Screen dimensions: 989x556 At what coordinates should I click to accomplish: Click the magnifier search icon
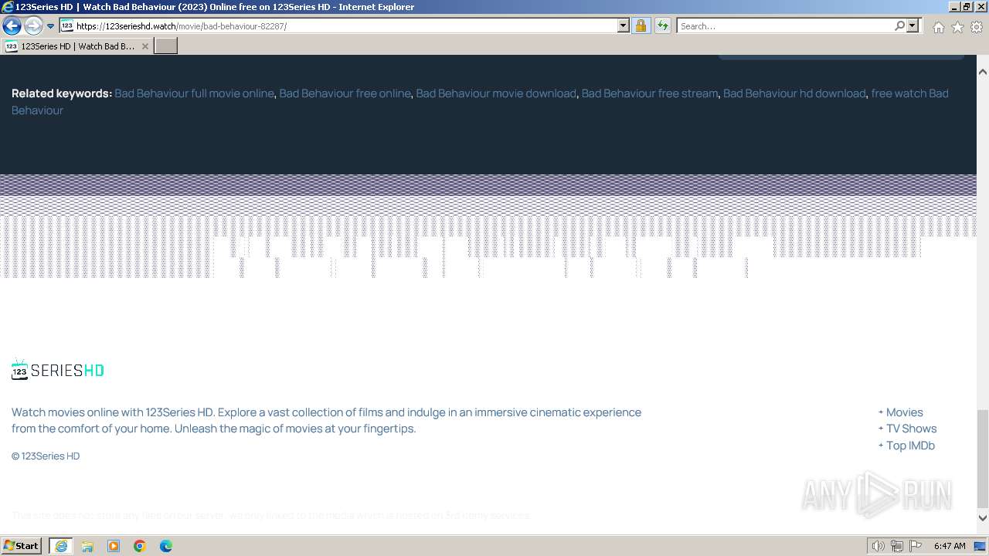tap(899, 26)
